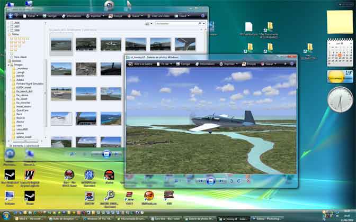The width and height of the screenshot is (356, 222).
Task: Click Créer une vidéo in the gallery toolbar
Action: point(162,16)
